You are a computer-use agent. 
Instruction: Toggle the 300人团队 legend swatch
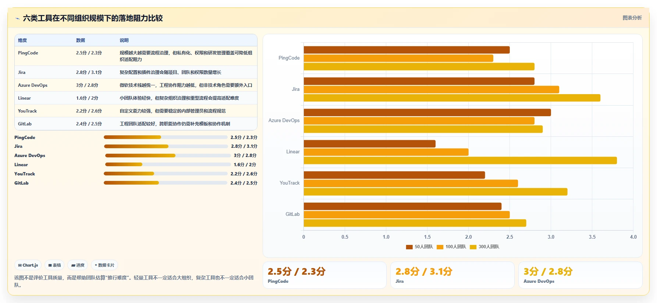473,247
